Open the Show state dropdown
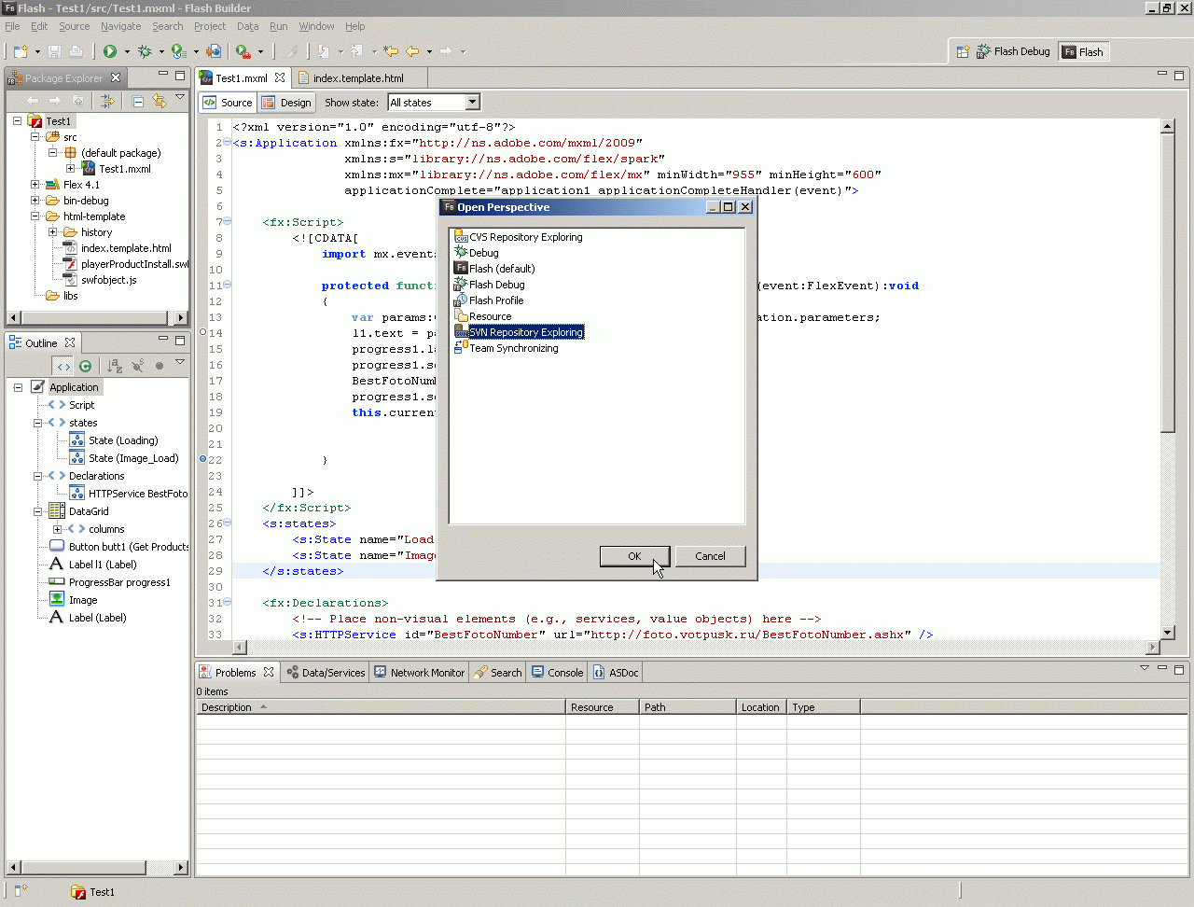The image size is (1194, 907). point(472,103)
